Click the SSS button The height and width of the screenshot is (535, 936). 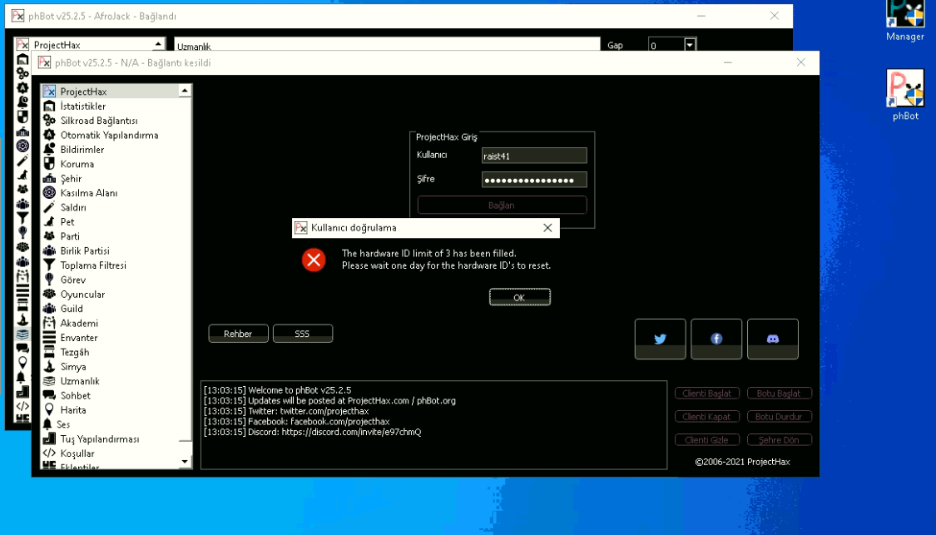point(302,334)
